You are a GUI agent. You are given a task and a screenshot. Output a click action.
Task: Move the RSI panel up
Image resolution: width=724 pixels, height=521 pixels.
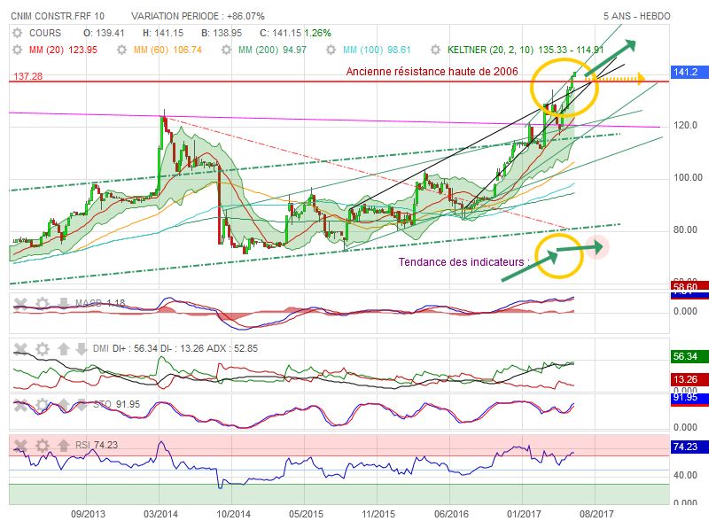pos(64,446)
